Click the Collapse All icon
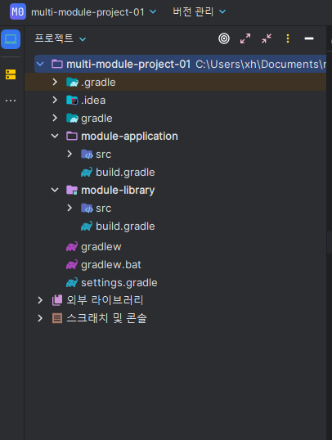The image size is (332, 440). pos(267,38)
